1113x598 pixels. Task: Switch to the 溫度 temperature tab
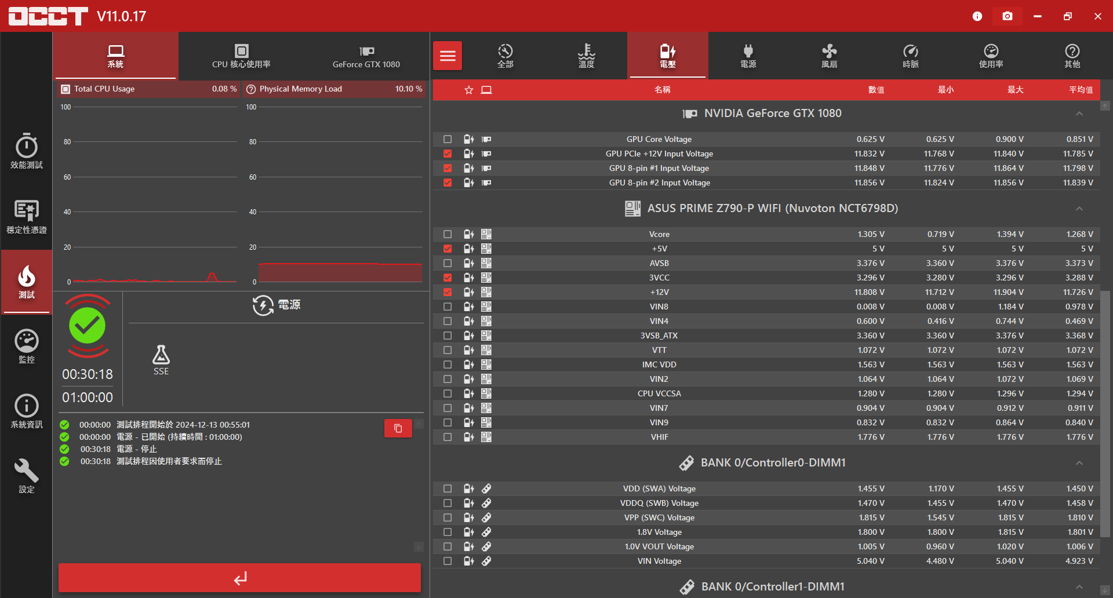click(587, 56)
